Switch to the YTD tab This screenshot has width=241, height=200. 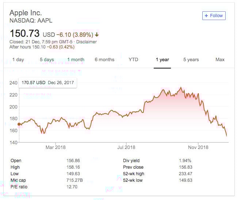133,59
